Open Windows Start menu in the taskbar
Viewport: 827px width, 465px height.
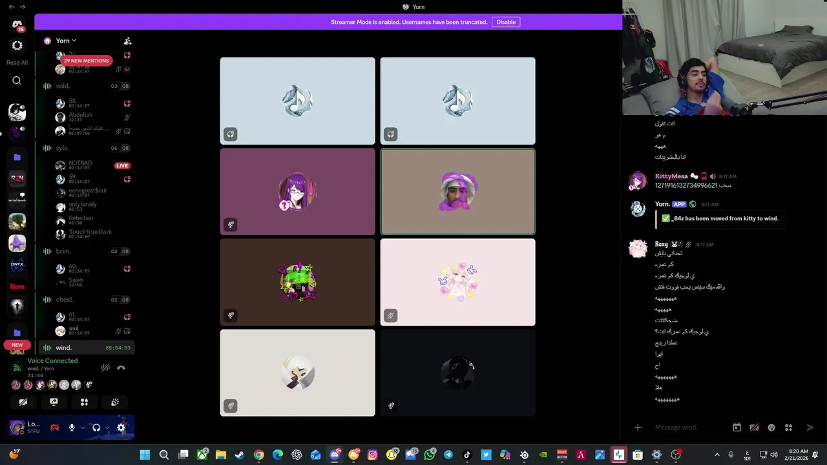coord(145,455)
